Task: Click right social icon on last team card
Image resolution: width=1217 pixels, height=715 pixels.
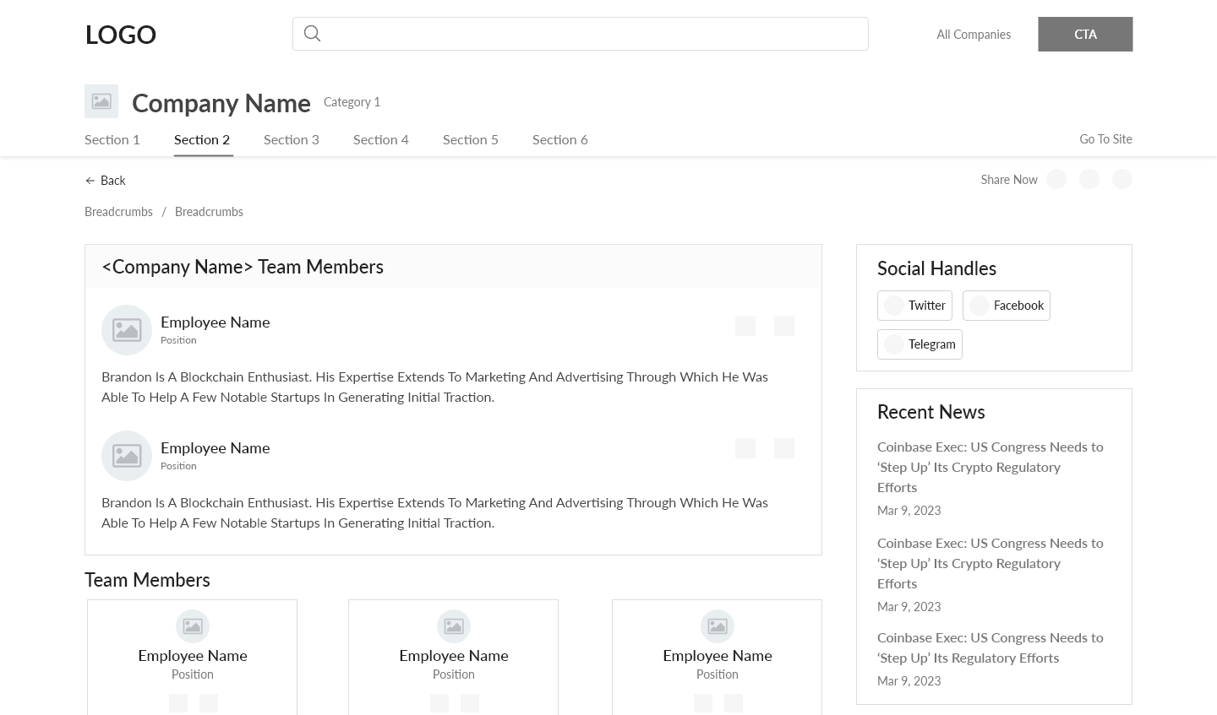Action: tap(734, 703)
